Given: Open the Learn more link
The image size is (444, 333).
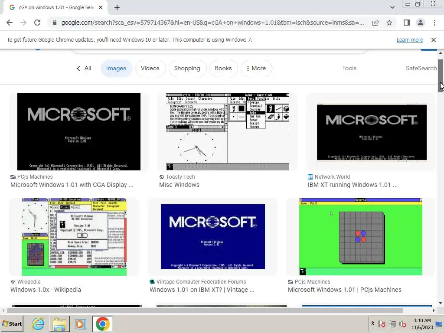Looking at the screenshot, I should coord(410,40).
